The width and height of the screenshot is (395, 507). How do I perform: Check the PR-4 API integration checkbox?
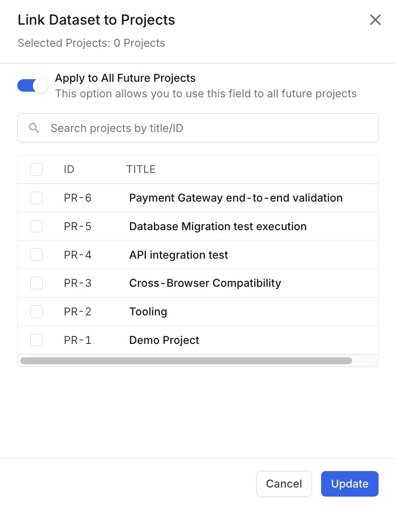point(37,255)
